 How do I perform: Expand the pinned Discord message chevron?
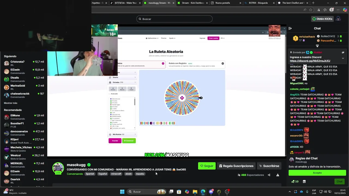pyautogui.click(x=343, y=58)
